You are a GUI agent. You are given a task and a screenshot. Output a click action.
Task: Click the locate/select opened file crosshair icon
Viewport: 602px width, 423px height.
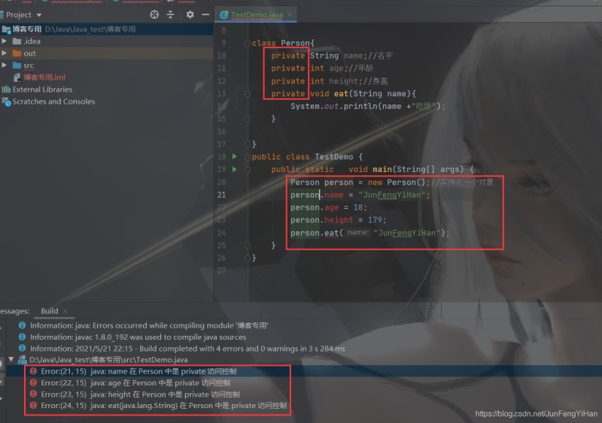point(154,14)
